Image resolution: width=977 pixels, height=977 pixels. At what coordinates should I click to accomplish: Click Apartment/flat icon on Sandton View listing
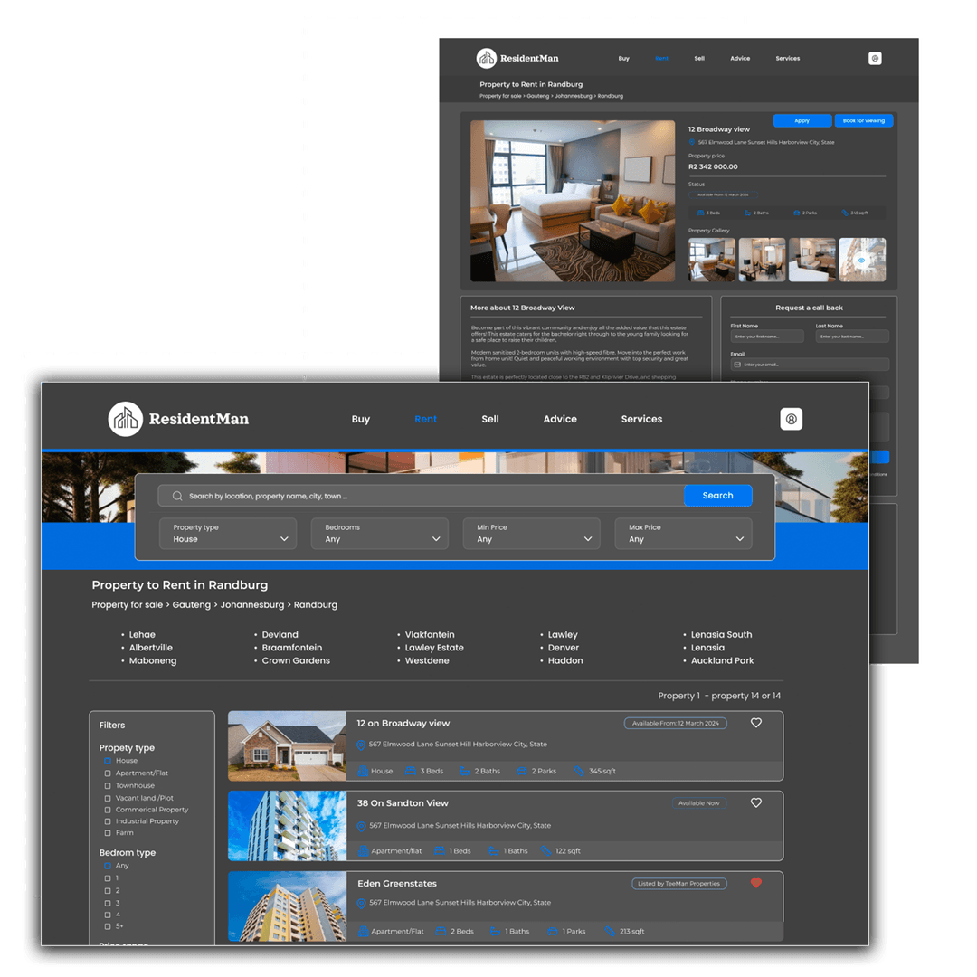(364, 850)
